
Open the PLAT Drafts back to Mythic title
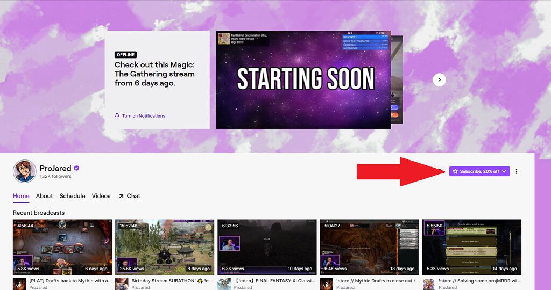[70, 281]
